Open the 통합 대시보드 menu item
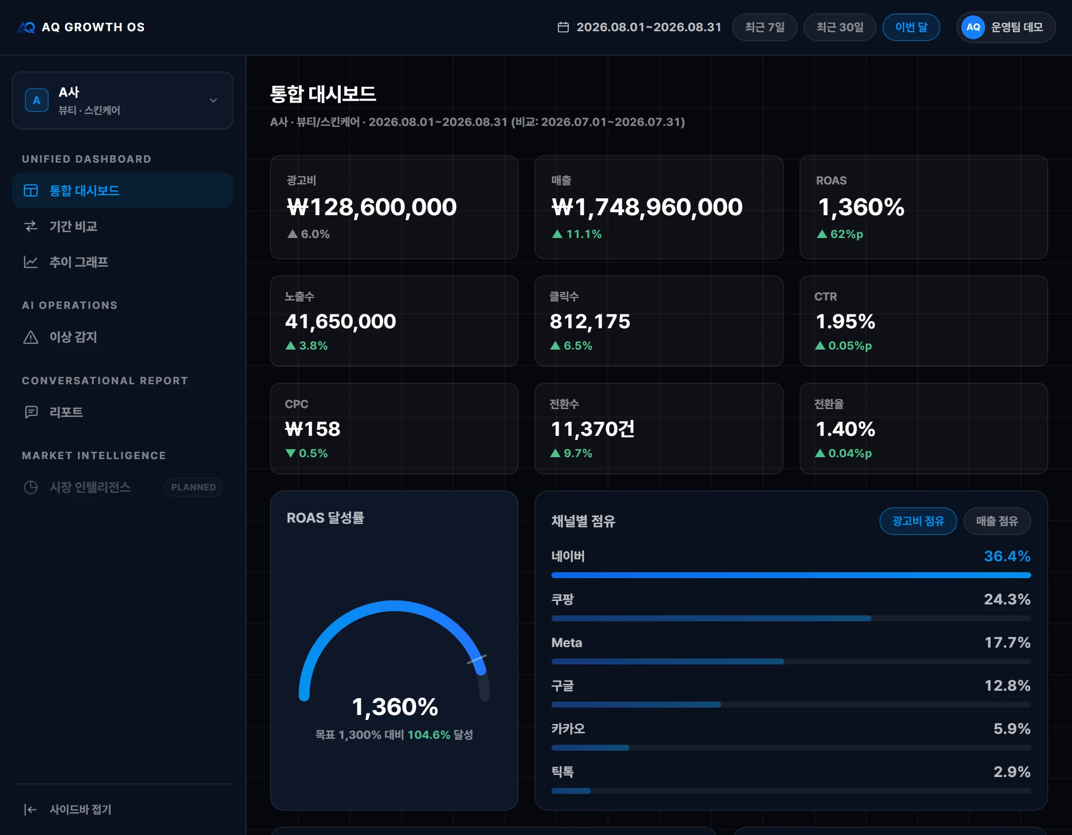Viewport: 1072px width, 835px height. (123, 190)
